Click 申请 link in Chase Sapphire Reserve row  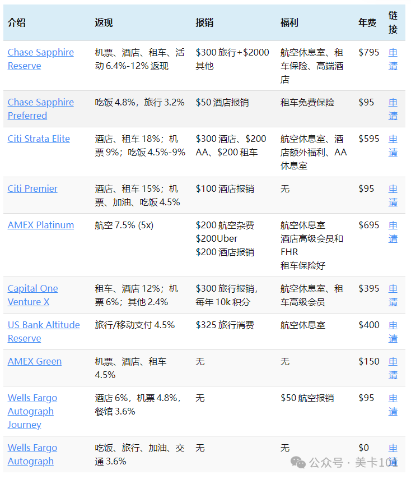[393, 59]
